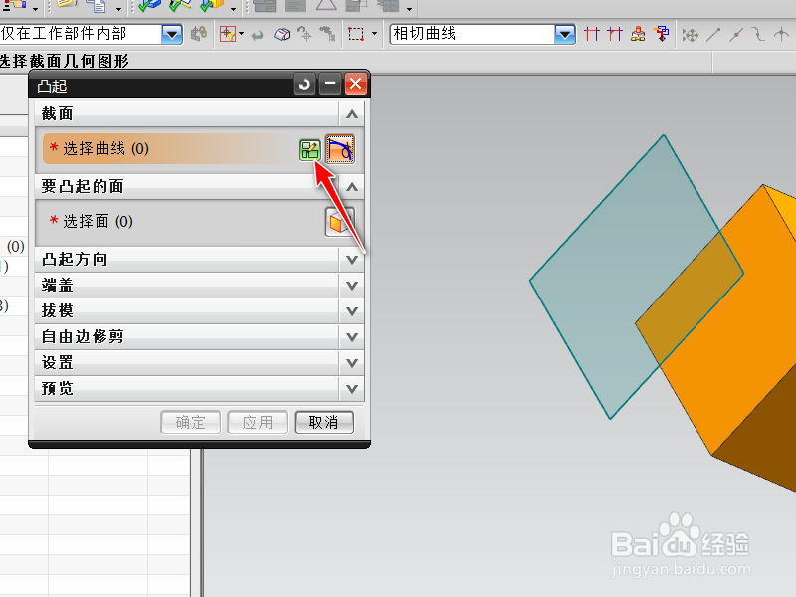Reset the 凸起 dialog with the reset icon
Viewport: 796px width, 597px height.
[x=304, y=84]
